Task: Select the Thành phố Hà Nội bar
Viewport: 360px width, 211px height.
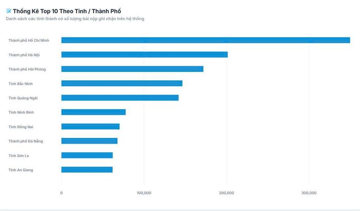Action: (x=145, y=55)
